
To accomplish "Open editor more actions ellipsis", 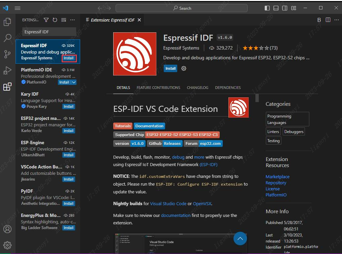I will coord(337,20).
